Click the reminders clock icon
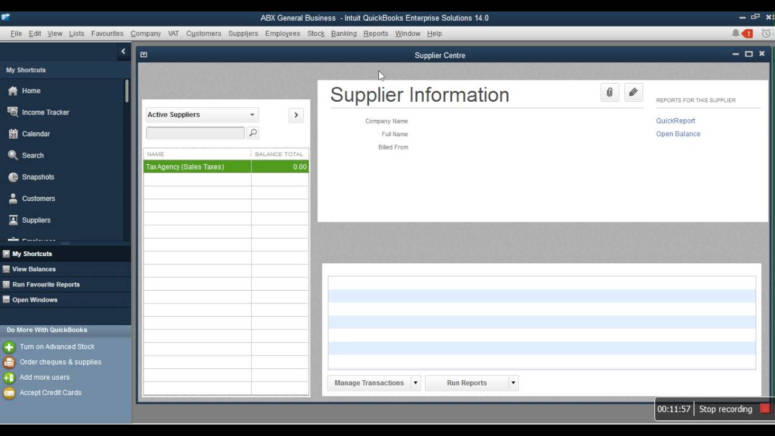775x436 pixels. point(767,33)
